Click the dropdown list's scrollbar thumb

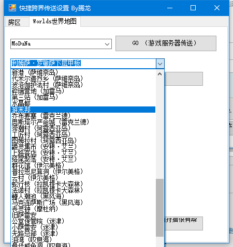pyautogui.click(x=159, y=208)
